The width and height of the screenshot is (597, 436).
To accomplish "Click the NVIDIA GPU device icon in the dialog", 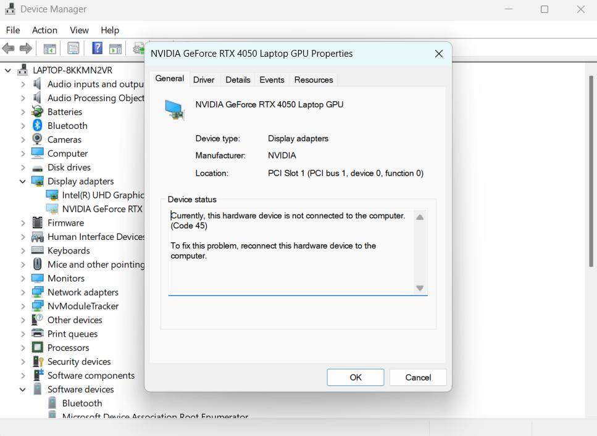I will click(175, 109).
